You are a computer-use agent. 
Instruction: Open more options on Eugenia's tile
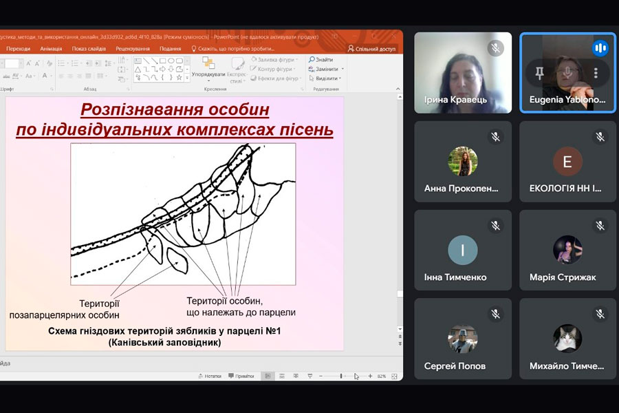pos(596,72)
